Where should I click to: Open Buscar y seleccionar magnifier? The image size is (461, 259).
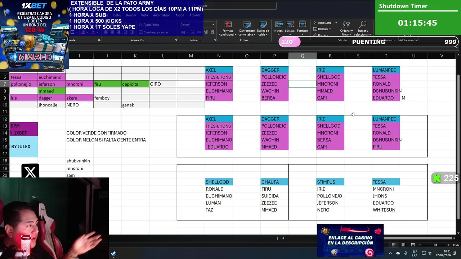(x=363, y=28)
